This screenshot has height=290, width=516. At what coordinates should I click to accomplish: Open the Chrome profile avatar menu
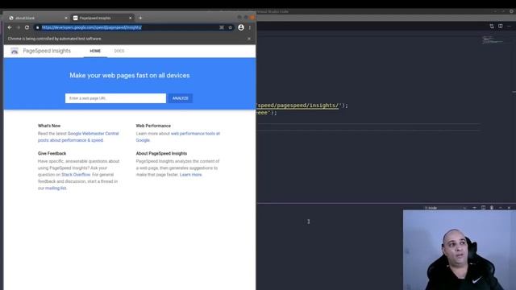pos(241,27)
